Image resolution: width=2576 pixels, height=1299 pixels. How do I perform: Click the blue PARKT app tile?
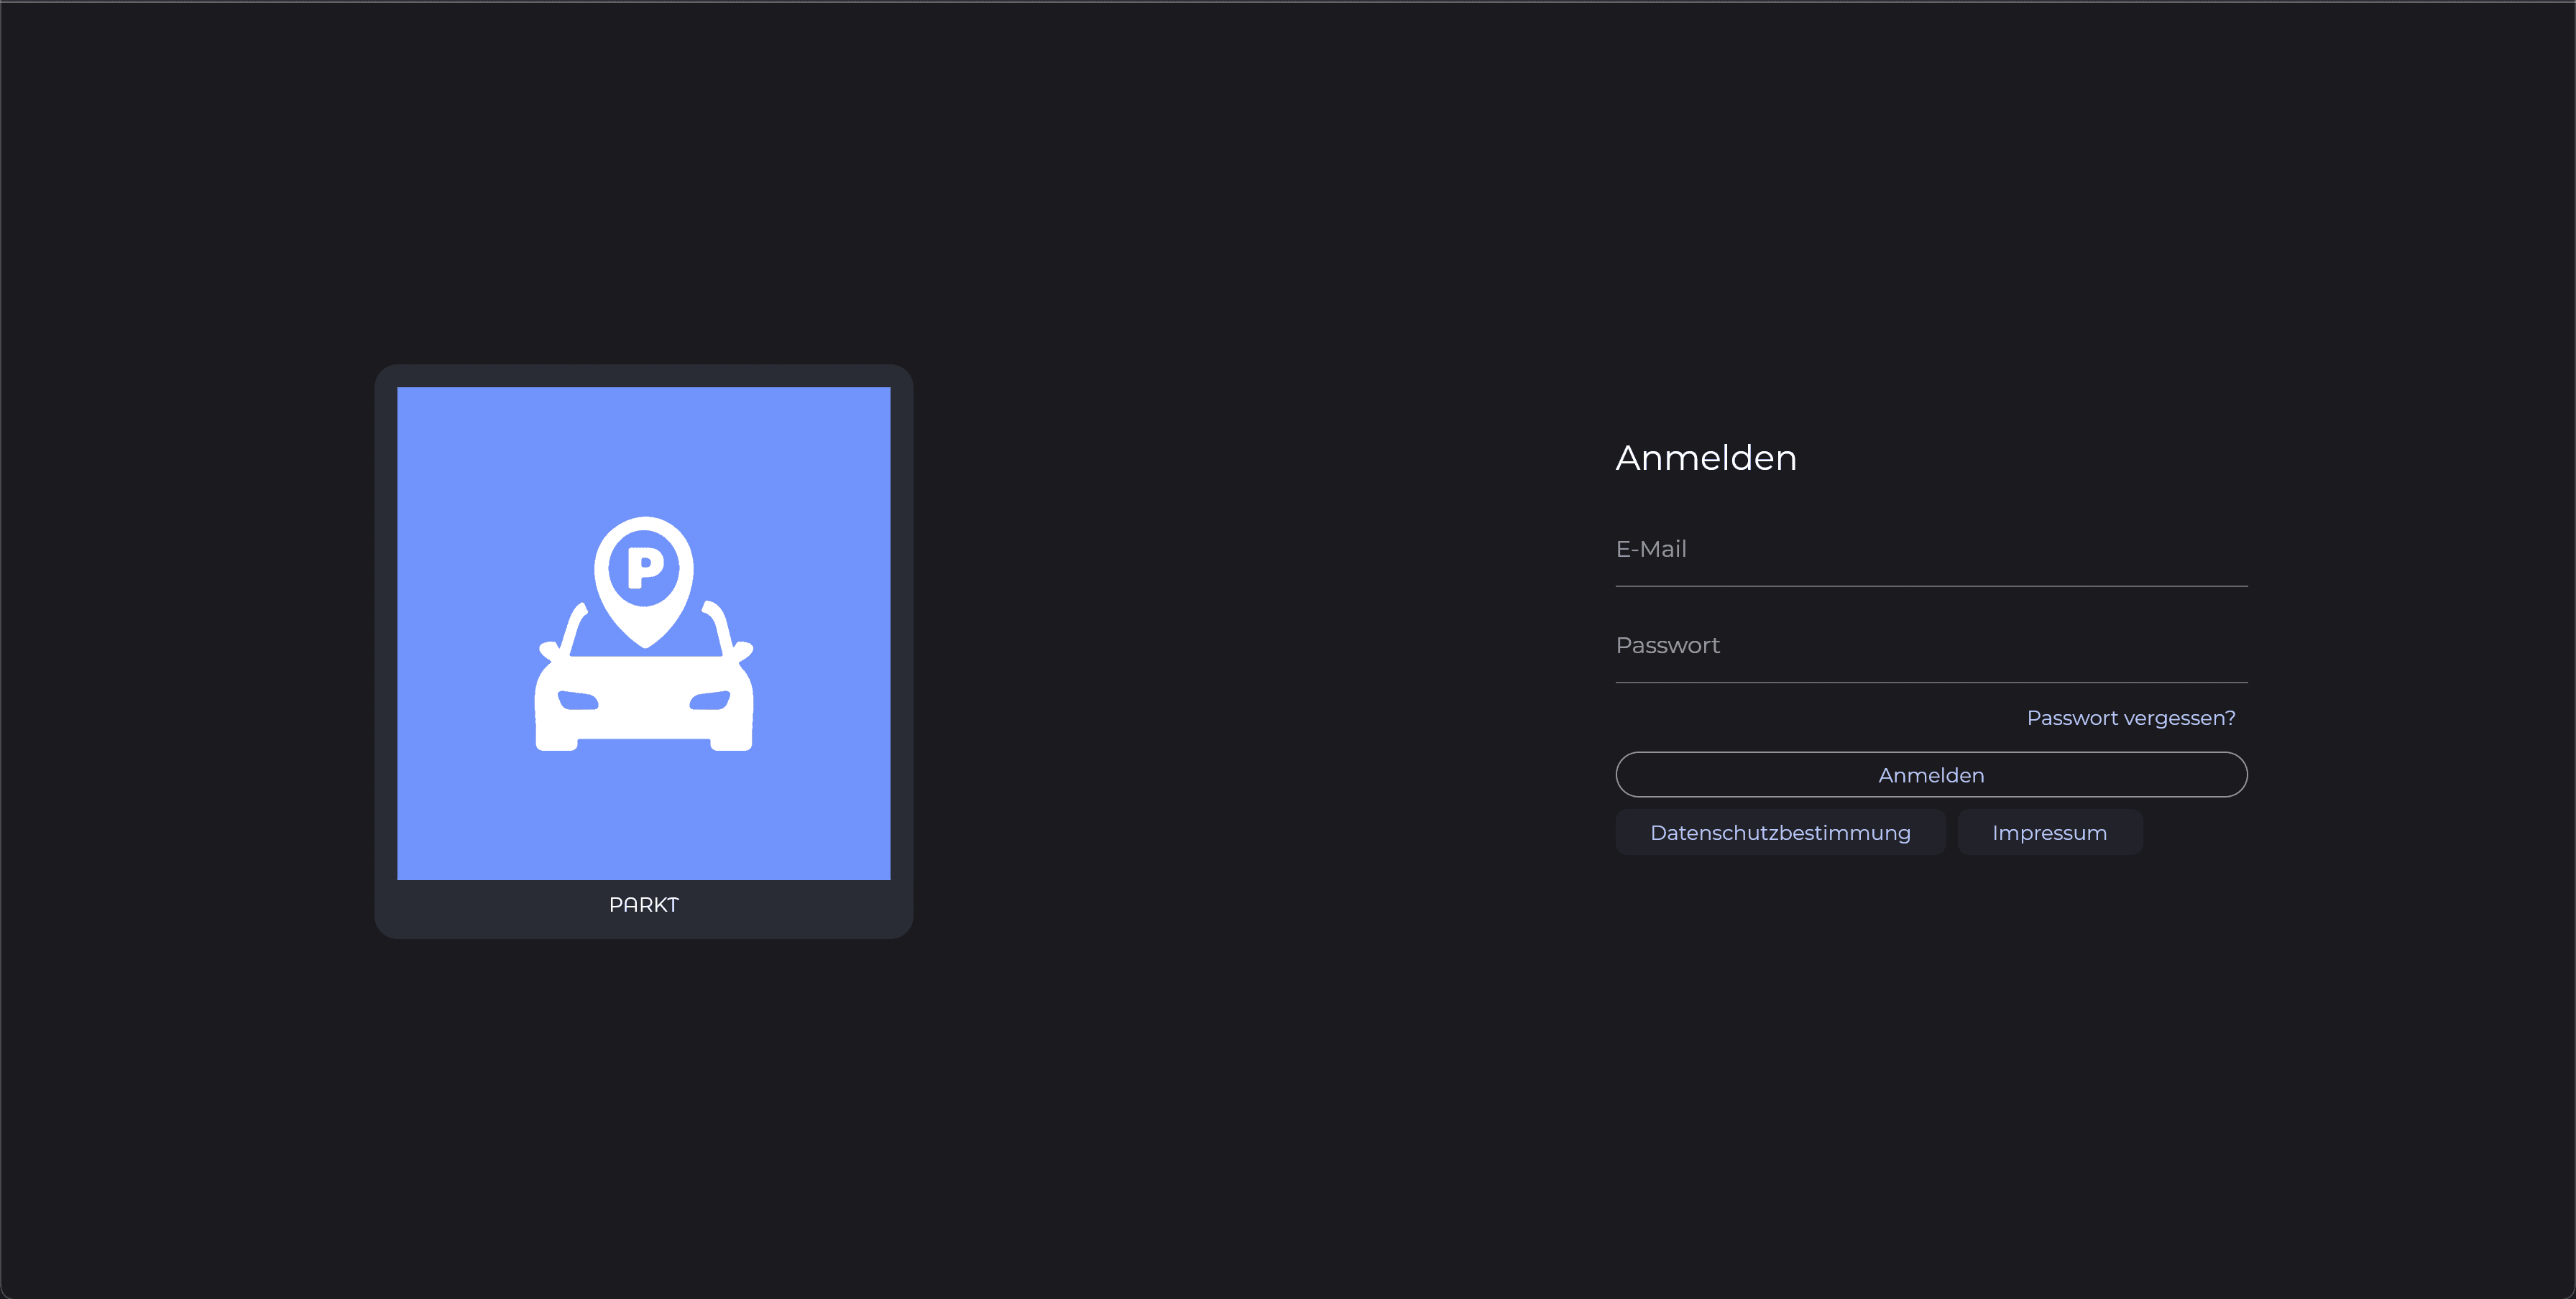pos(643,634)
